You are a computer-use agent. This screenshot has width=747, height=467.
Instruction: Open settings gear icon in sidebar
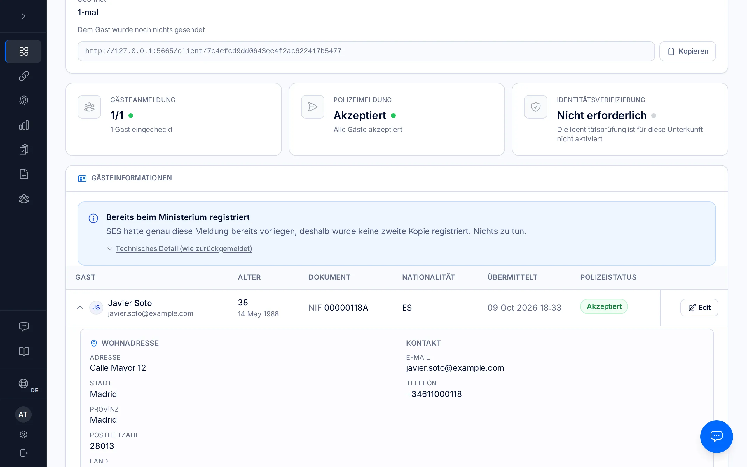click(23, 434)
